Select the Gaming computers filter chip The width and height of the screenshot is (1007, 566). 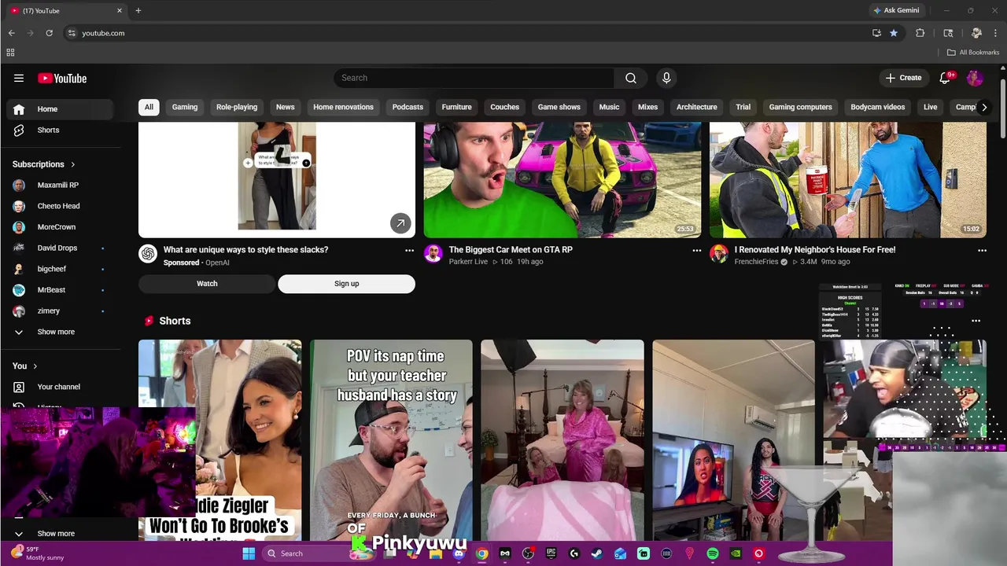[800, 107]
